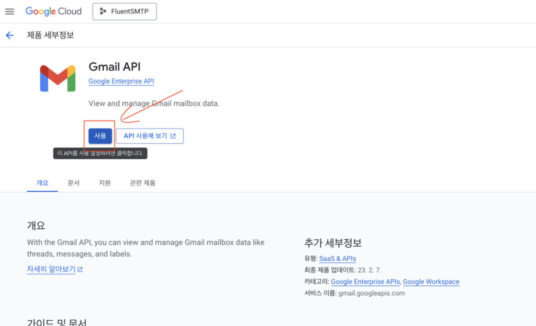
Task: Switch to the 문서 tab
Action: pos(73,183)
